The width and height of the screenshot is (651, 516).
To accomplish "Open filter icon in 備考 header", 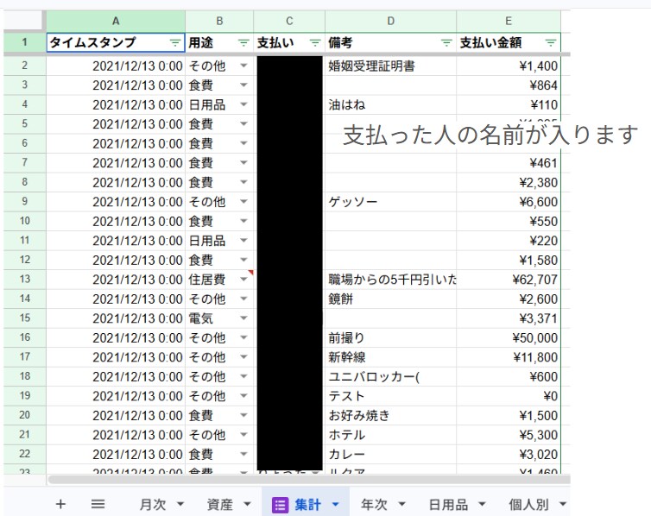I will coord(446,43).
